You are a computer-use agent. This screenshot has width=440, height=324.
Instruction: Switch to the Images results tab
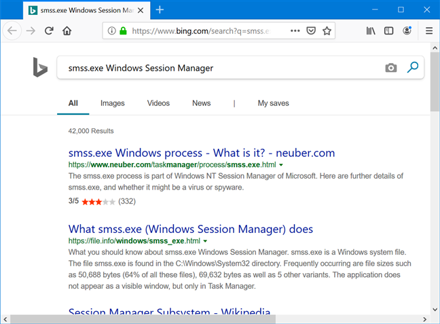point(112,103)
